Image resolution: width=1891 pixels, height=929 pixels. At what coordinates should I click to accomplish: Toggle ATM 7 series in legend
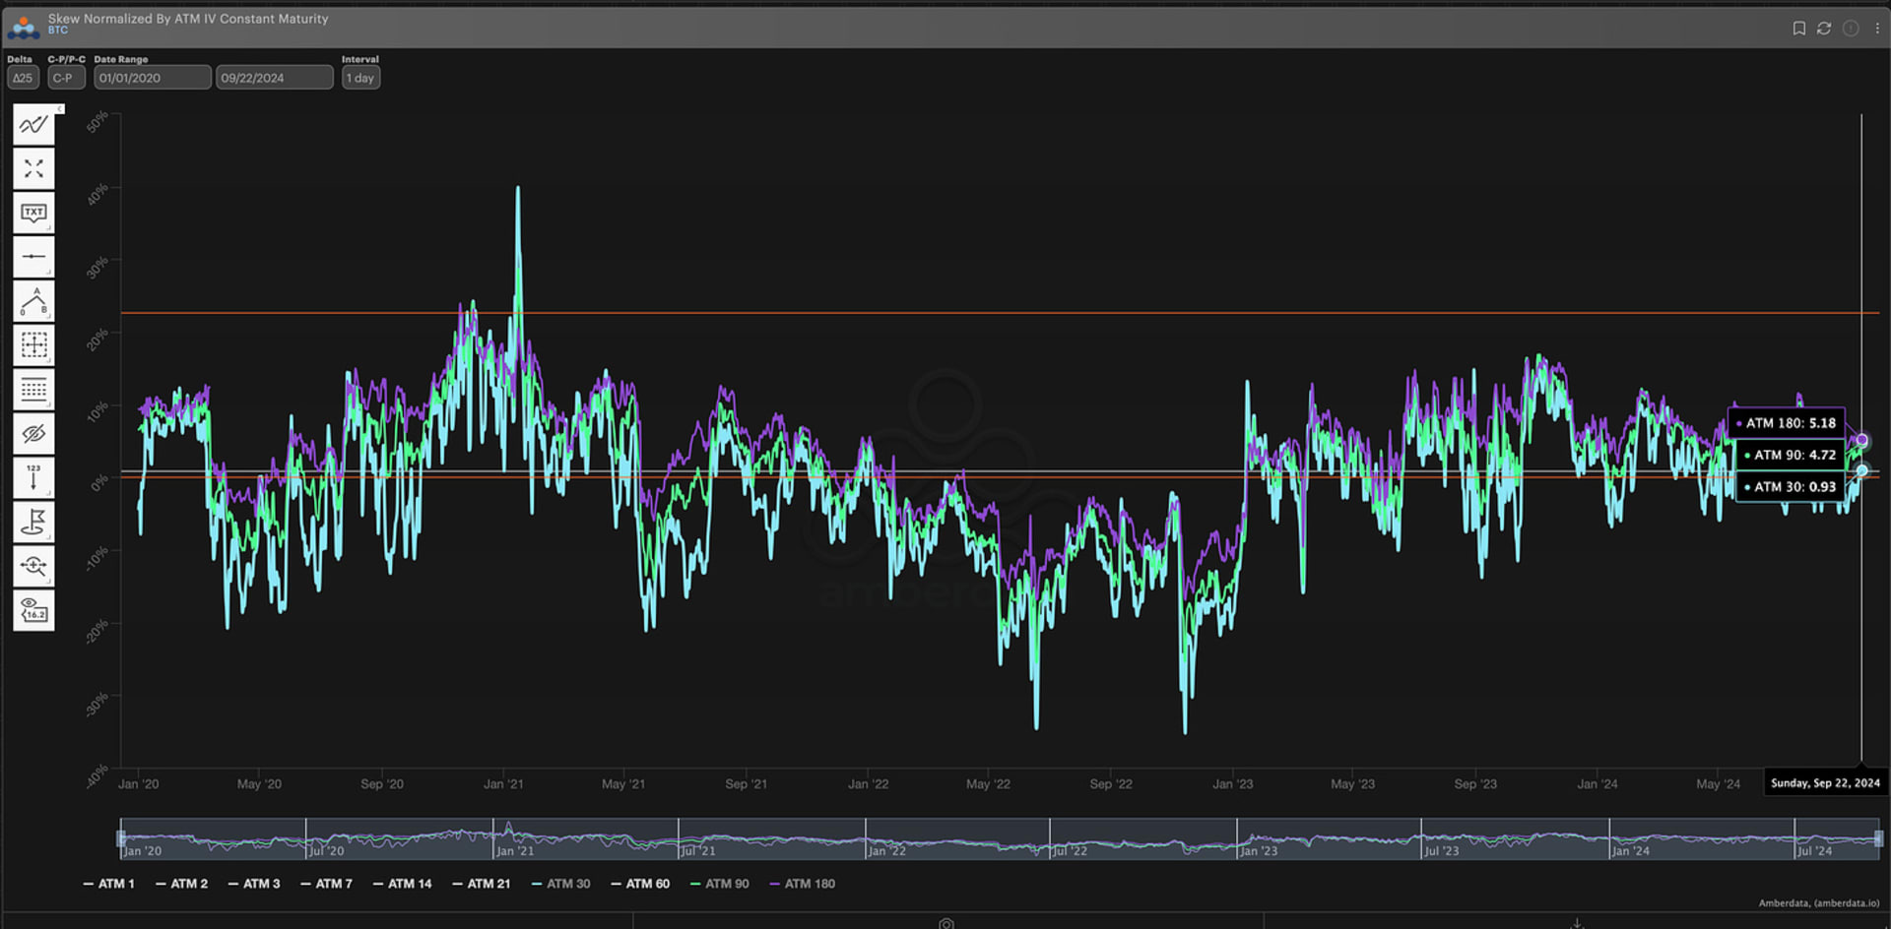[327, 884]
